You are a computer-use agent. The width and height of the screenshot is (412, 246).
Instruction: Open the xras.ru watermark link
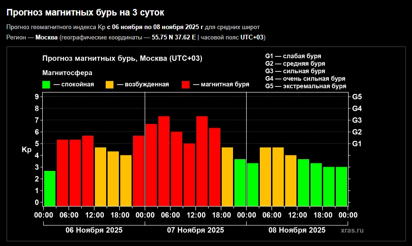(352, 230)
